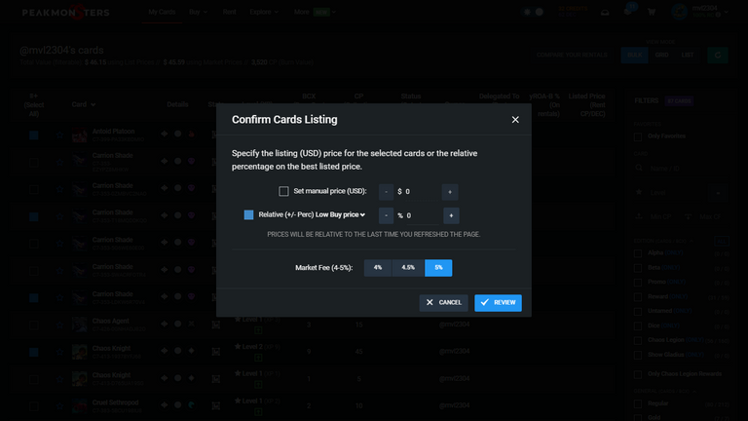Select the 5% market fee
Screen dimensions: 748x421
(x=438, y=268)
